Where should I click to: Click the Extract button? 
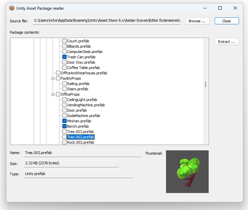227,42
